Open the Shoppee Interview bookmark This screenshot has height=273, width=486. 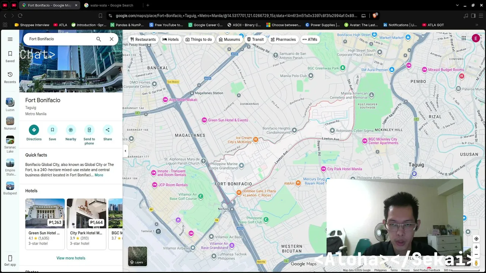click(32, 25)
